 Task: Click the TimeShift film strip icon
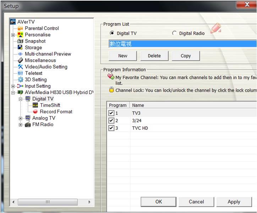[35, 105]
